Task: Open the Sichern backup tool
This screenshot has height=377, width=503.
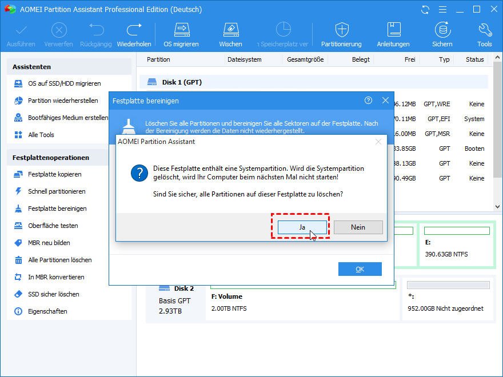Action: point(442,35)
